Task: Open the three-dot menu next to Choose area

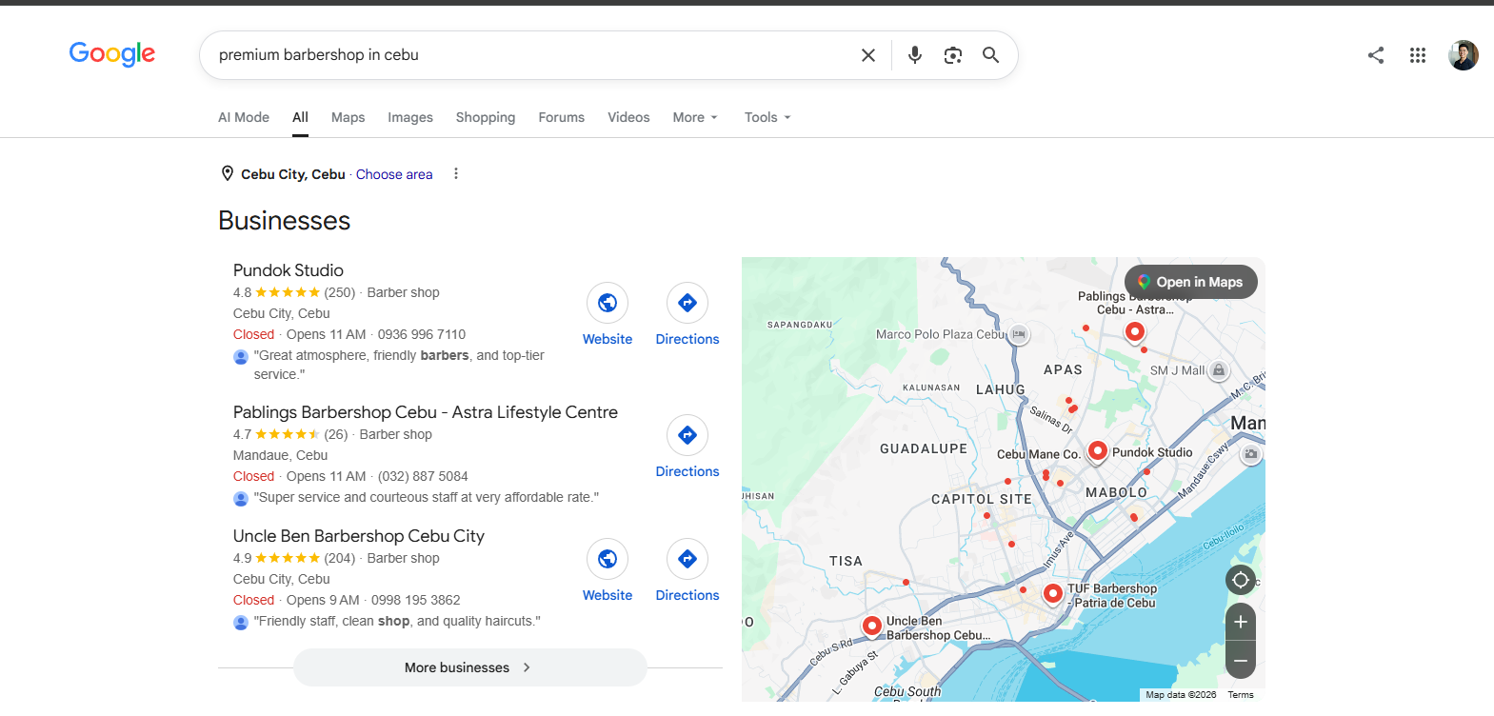Action: point(456,173)
